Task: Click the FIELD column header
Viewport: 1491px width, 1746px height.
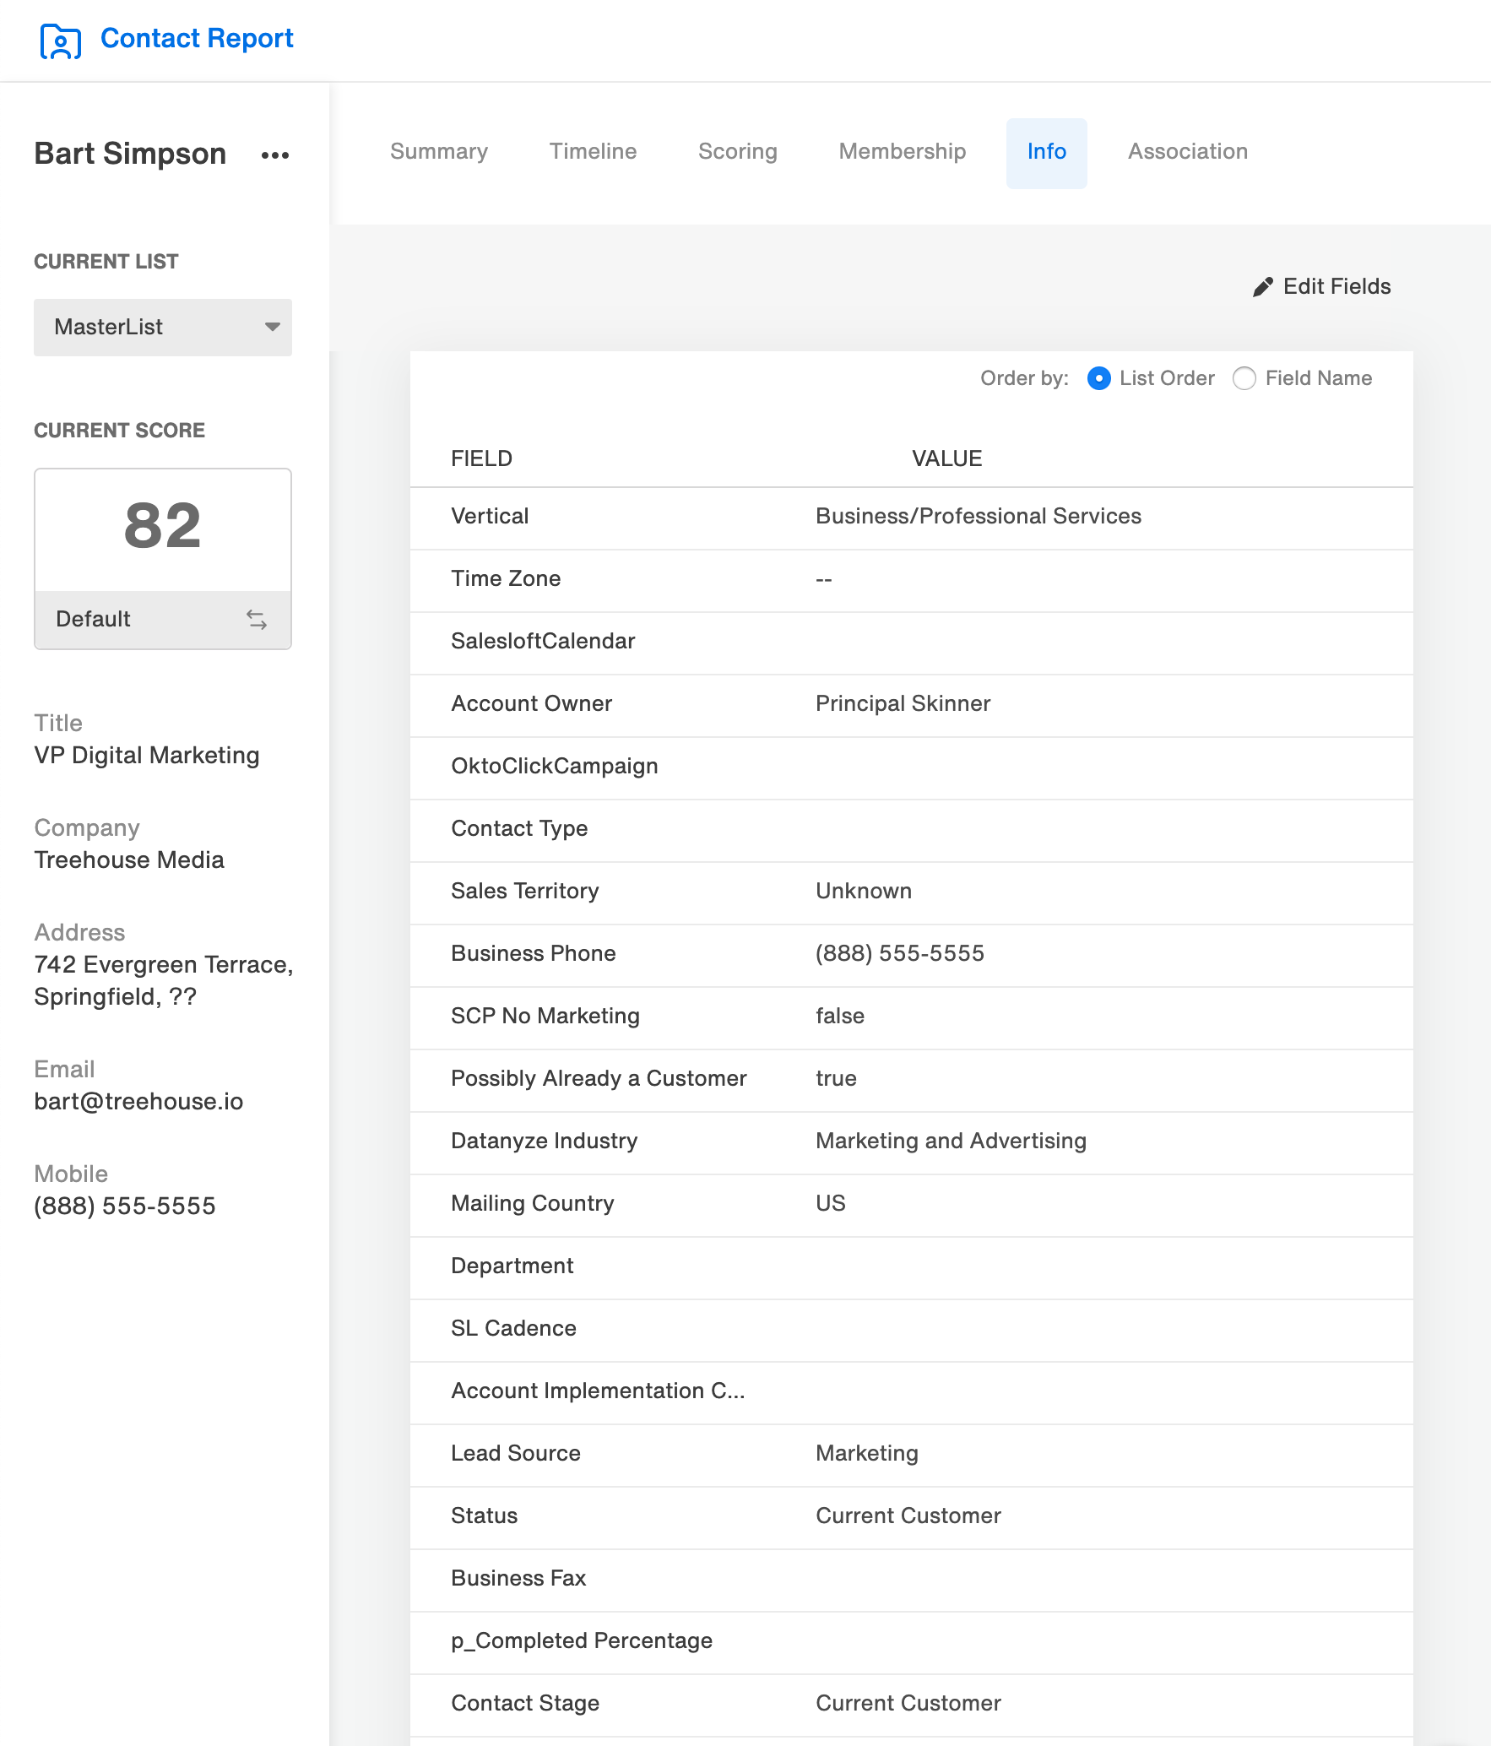Action: tap(481, 458)
